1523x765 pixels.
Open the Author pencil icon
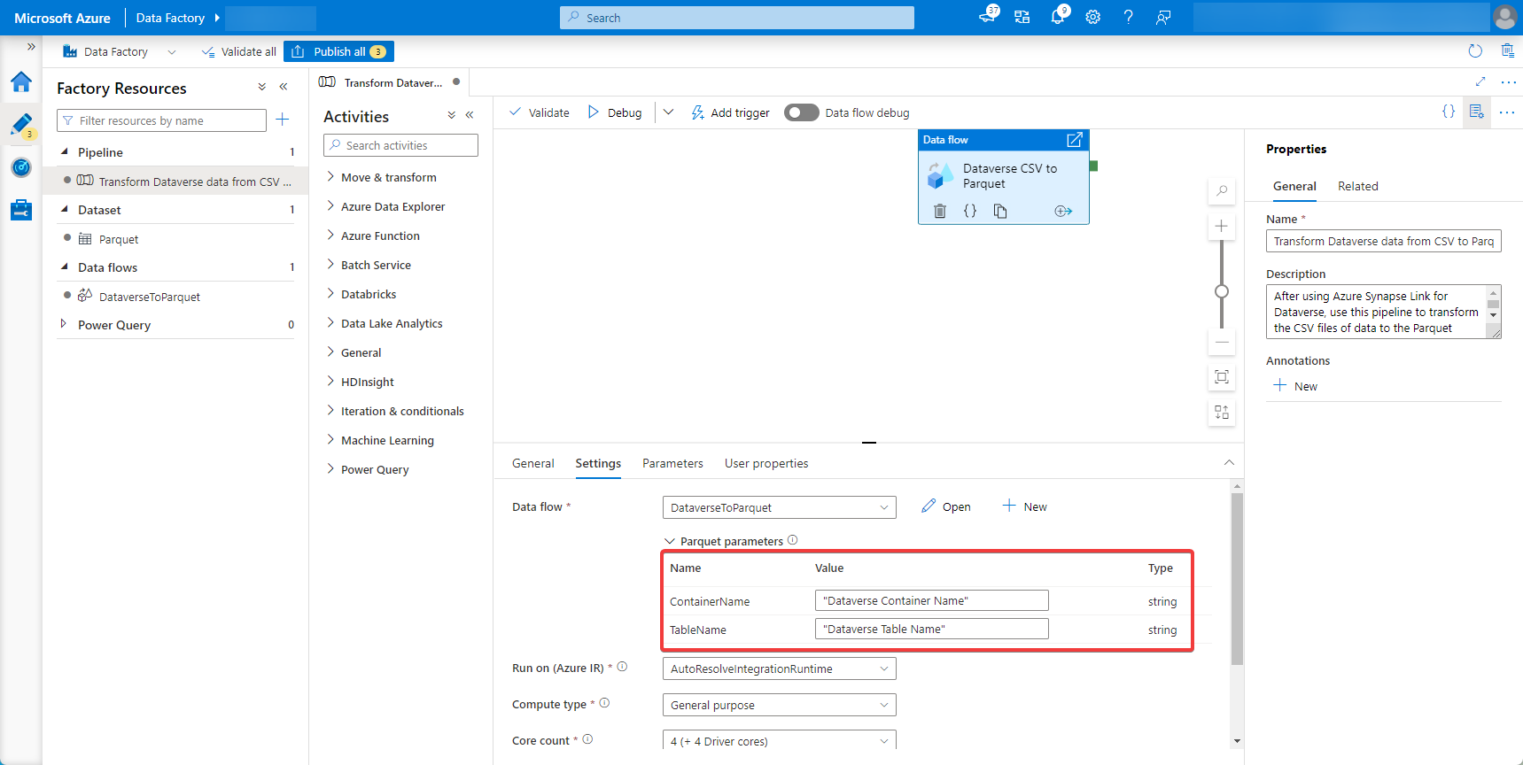coord(21,125)
